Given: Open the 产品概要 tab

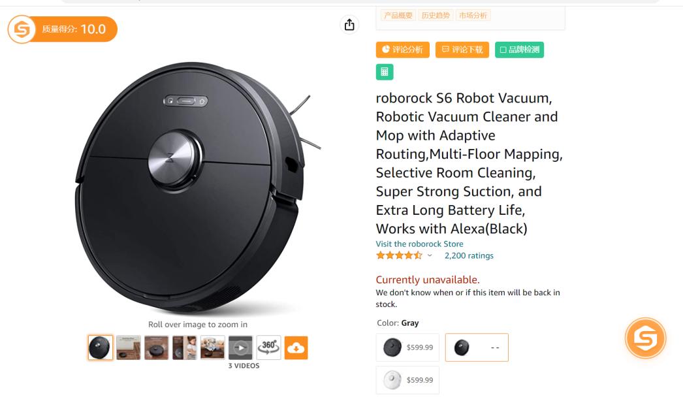Looking at the screenshot, I should pyautogui.click(x=398, y=15).
